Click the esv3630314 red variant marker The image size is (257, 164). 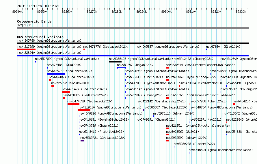(167, 68)
